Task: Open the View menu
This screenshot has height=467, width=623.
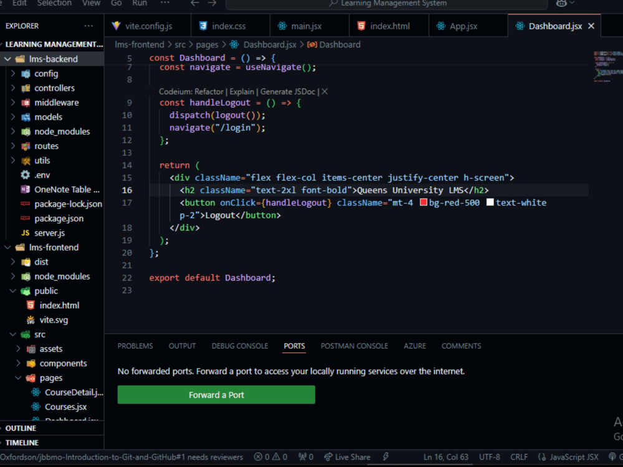Action: (x=91, y=3)
